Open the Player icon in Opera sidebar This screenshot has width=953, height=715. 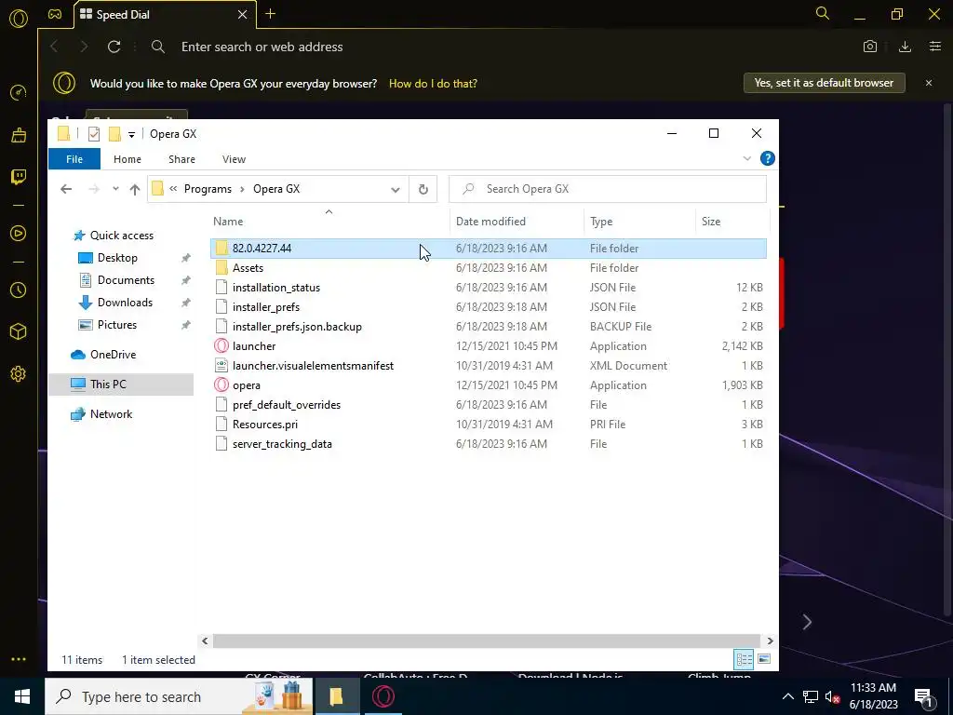(x=19, y=234)
